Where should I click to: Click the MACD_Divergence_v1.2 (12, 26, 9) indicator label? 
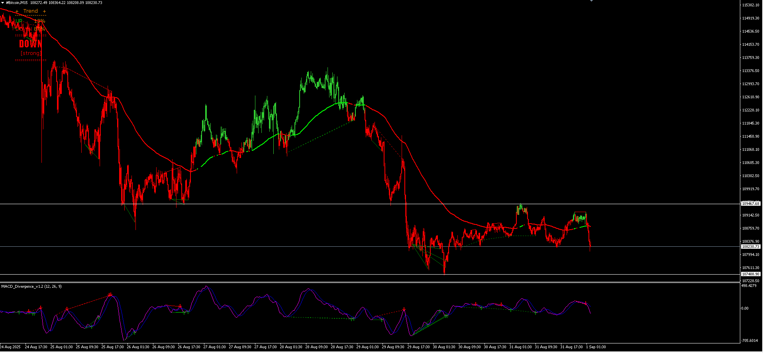(x=31, y=287)
